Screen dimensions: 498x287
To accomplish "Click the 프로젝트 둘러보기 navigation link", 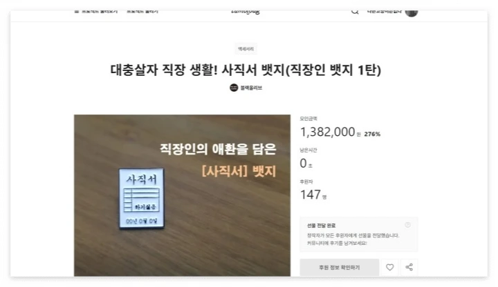I will [100, 12].
